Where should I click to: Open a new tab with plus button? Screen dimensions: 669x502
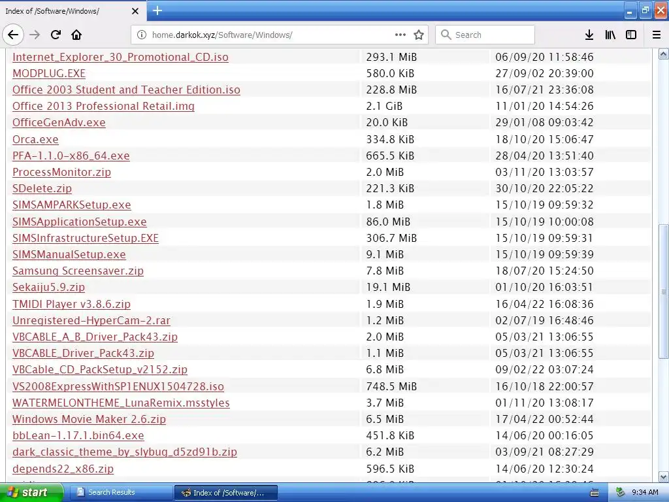157,10
